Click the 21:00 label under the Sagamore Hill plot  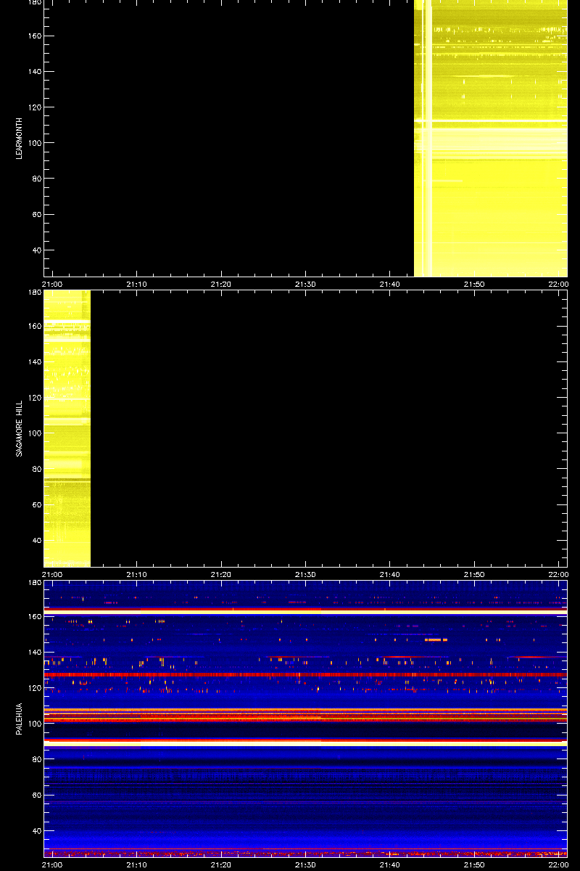tap(52, 574)
